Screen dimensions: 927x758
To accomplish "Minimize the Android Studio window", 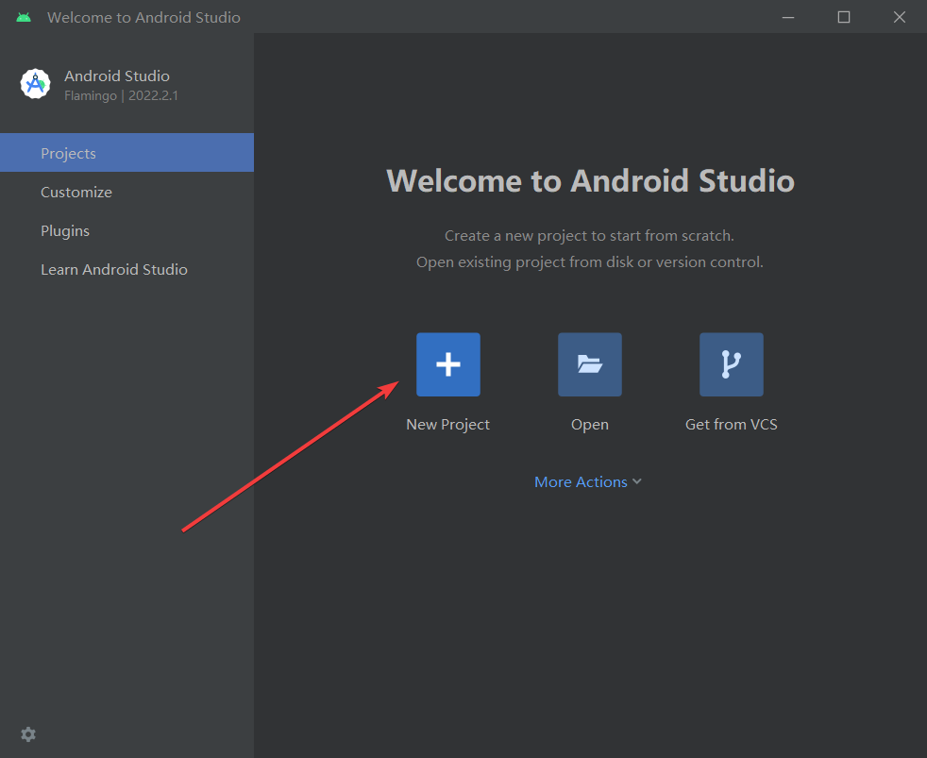I will click(x=788, y=17).
